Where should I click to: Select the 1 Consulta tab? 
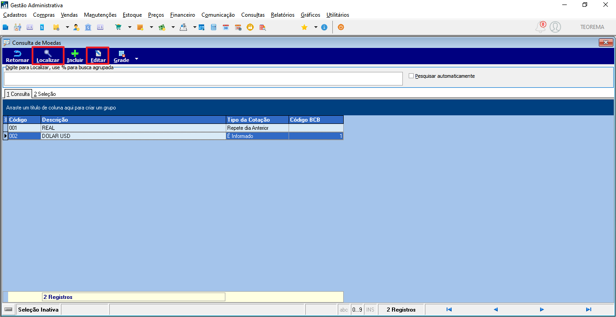click(18, 94)
